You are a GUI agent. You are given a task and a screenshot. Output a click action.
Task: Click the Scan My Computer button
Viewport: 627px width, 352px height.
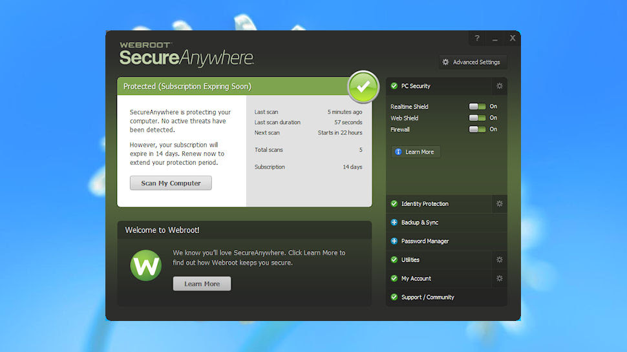click(171, 183)
